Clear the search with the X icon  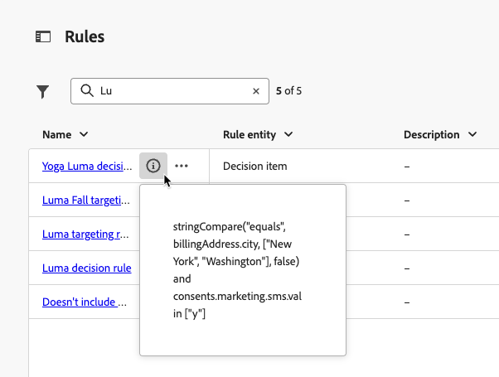256,91
